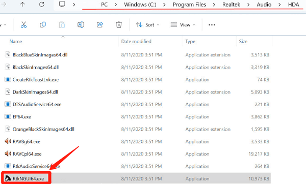The height and width of the screenshot is (184, 306).
Task: Sort by Type column header
Action: 190,42
